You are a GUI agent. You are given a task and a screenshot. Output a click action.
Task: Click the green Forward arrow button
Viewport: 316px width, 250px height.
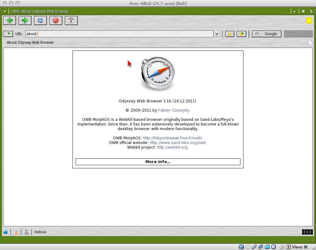point(25,21)
